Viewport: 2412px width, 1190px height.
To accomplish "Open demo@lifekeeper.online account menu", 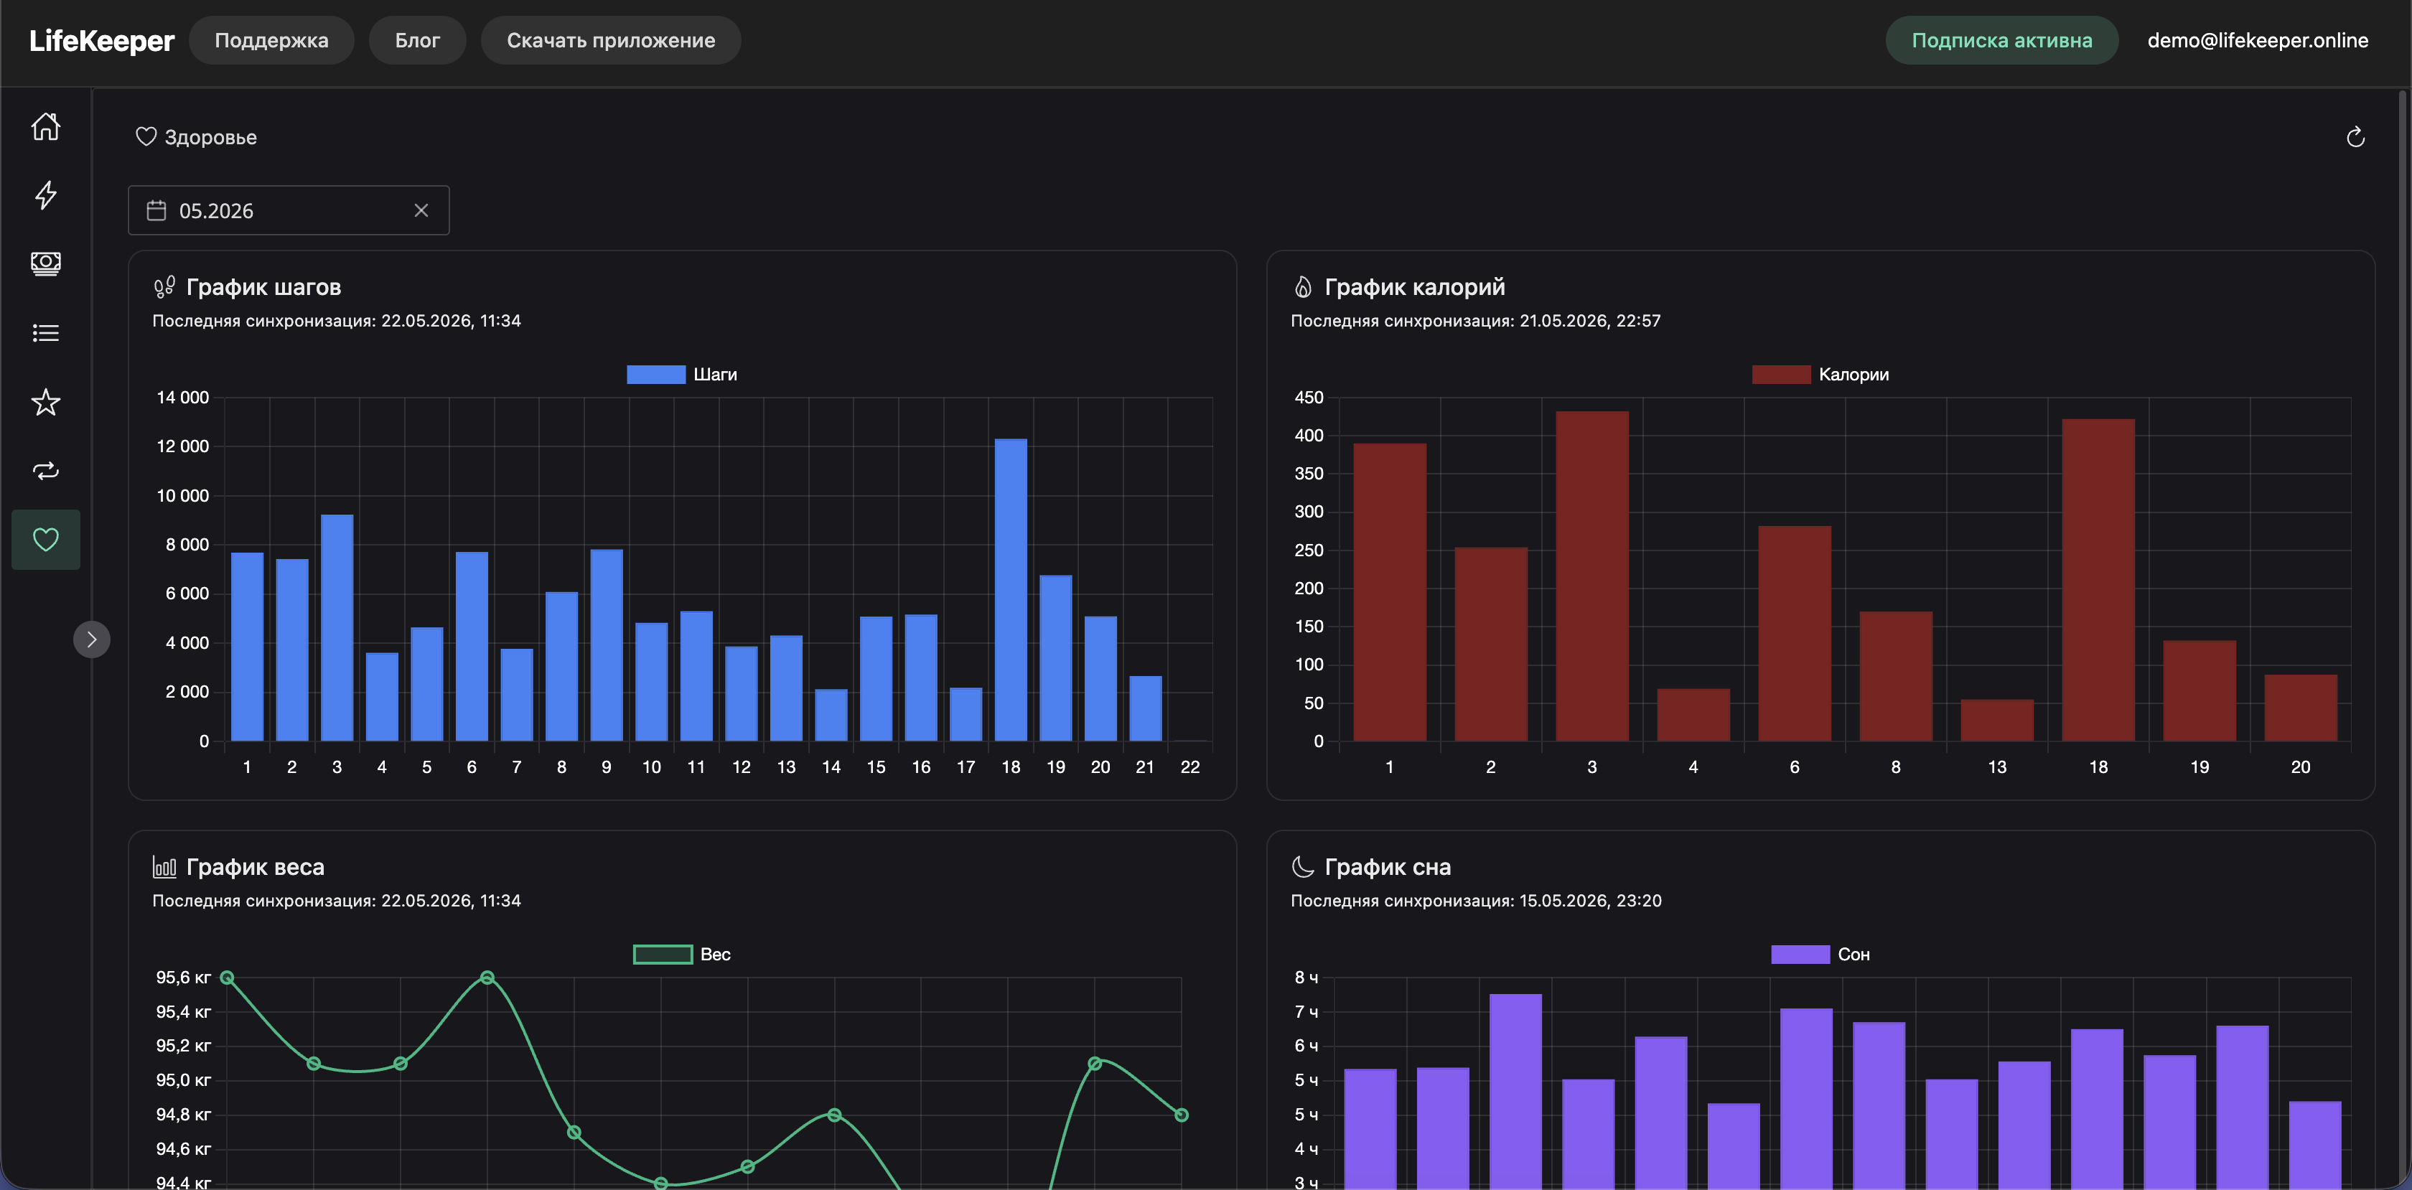I will click(x=2258, y=40).
